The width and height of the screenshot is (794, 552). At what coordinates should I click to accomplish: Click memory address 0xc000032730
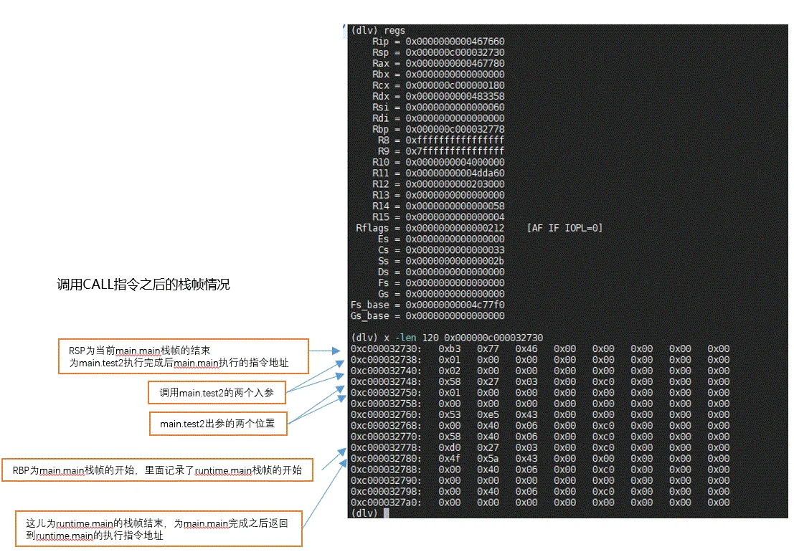tap(385, 349)
